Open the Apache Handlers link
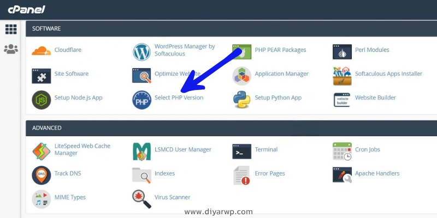The width and height of the screenshot is (437, 218). [x=377, y=174]
